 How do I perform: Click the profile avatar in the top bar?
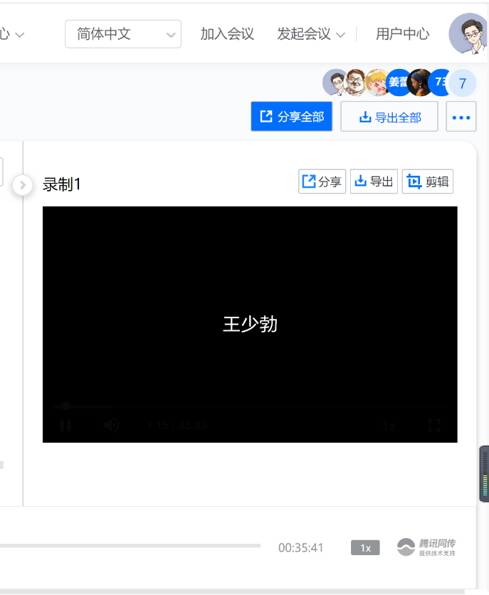(x=468, y=33)
